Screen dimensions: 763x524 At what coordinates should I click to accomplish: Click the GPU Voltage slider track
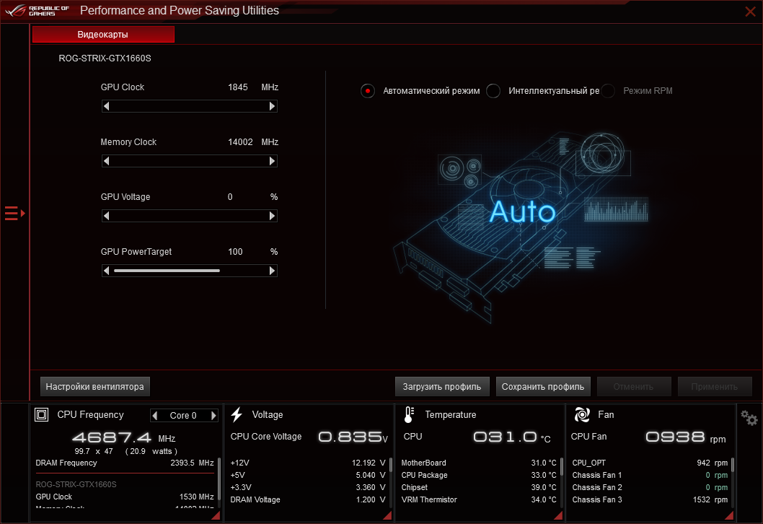coord(189,216)
